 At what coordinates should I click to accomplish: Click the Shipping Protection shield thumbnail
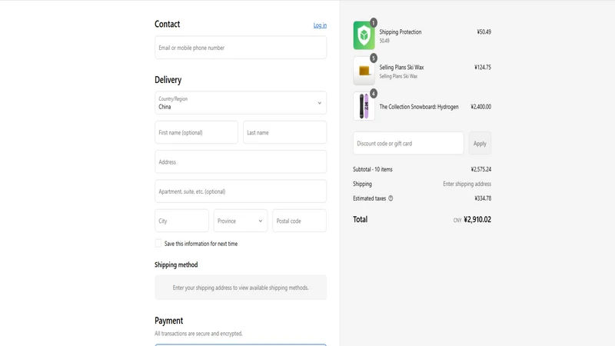(364, 35)
